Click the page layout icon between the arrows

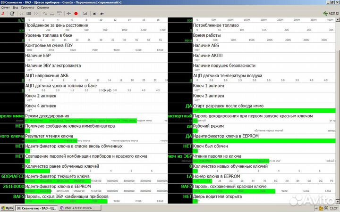point(29,13)
